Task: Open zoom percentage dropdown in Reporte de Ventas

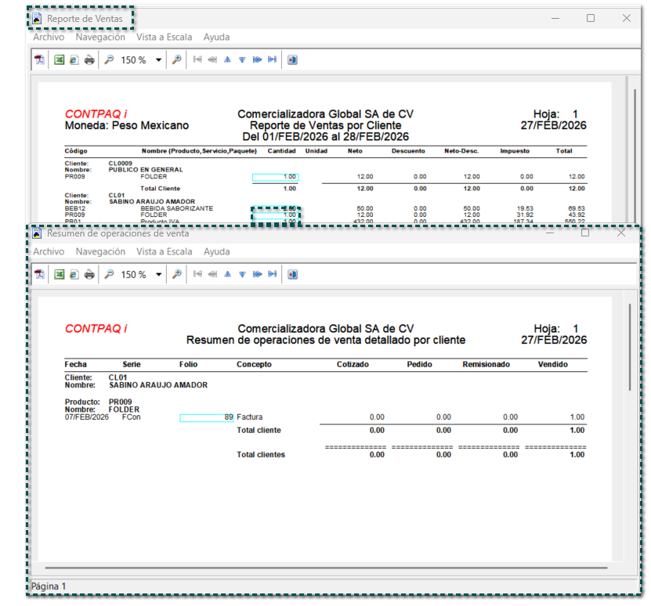Action: click(x=158, y=60)
